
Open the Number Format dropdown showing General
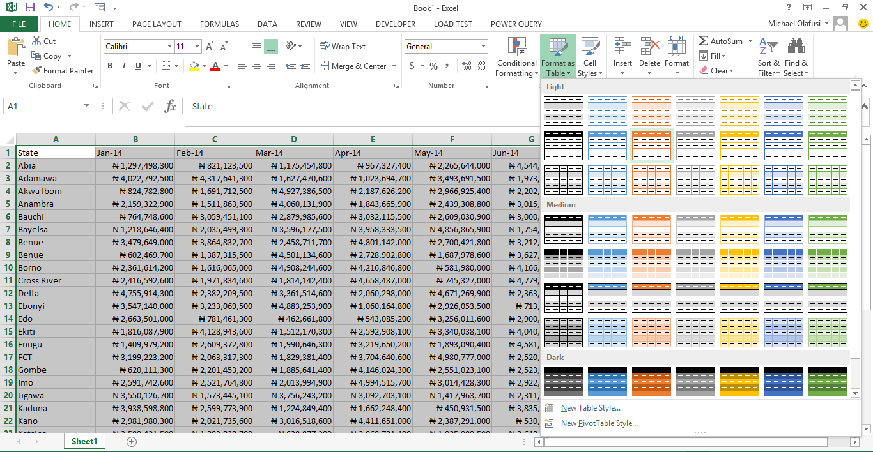445,46
